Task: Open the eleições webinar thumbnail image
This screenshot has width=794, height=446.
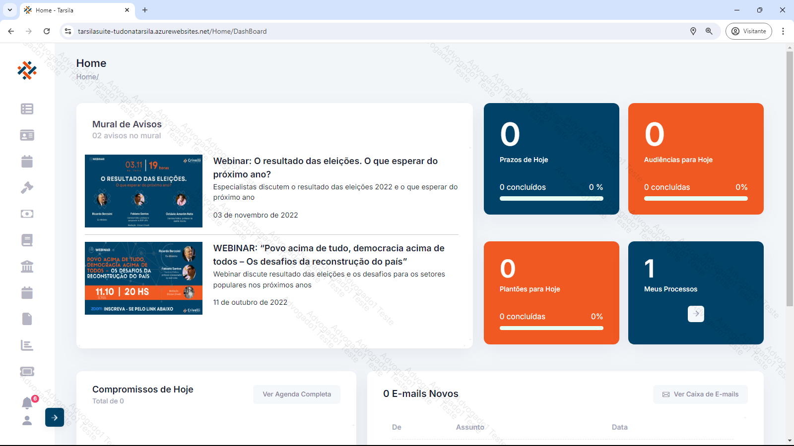Action: pos(143,191)
